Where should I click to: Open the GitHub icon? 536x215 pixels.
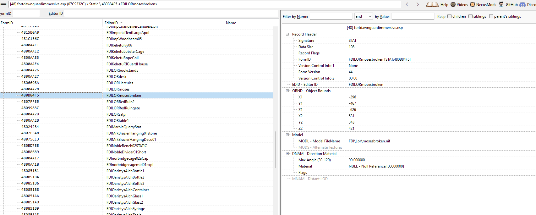(501, 4)
